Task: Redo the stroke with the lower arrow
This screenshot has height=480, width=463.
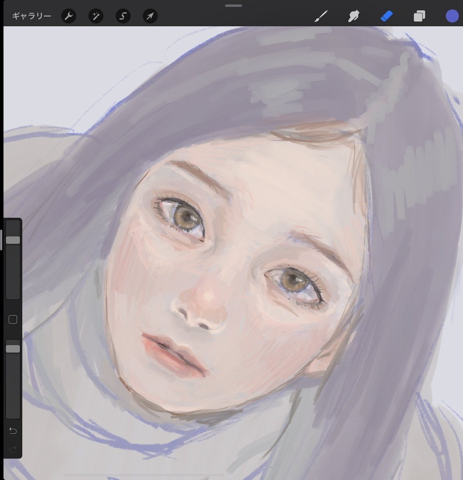Action: [13, 449]
